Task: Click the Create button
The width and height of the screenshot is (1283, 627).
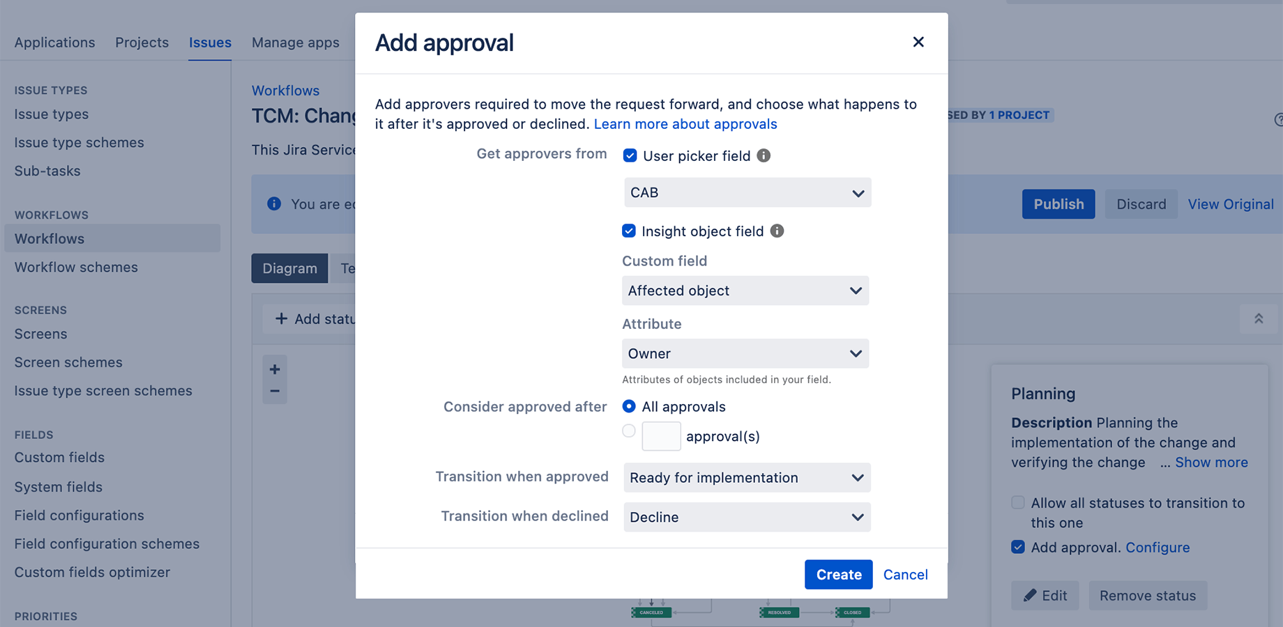Action: click(839, 575)
